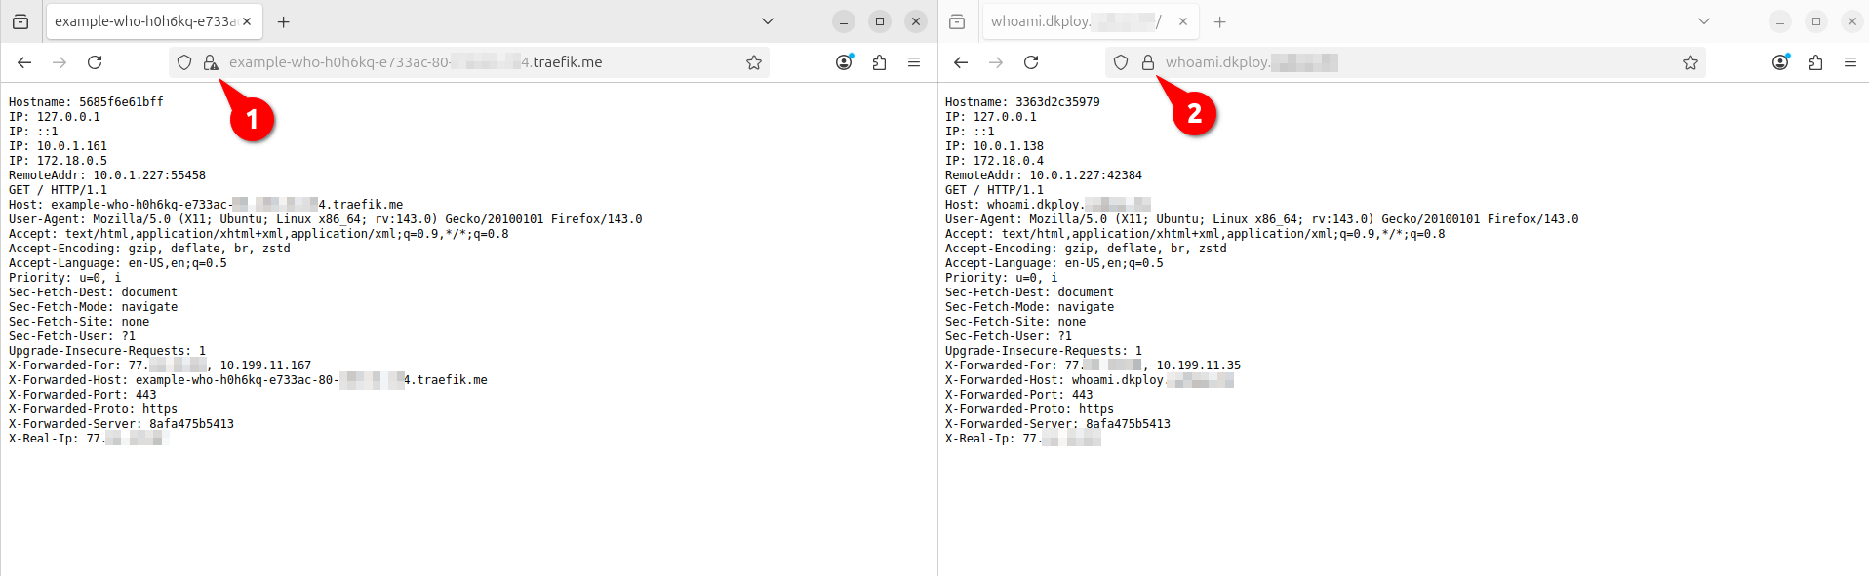Viewport: 1869px width, 576px height.
Task: Bookmark the whoami.dkploy page with star icon
Action: (x=1690, y=62)
